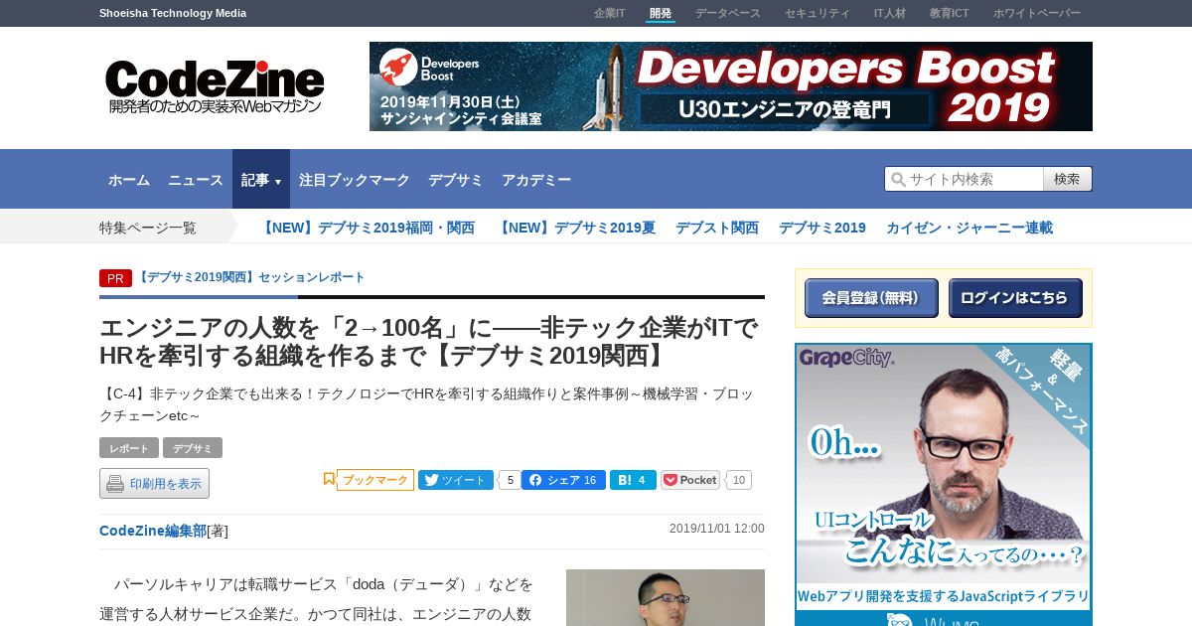Click the tweet count 5
Viewport: 1192px width, 626px height.
click(x=511, y=480)
